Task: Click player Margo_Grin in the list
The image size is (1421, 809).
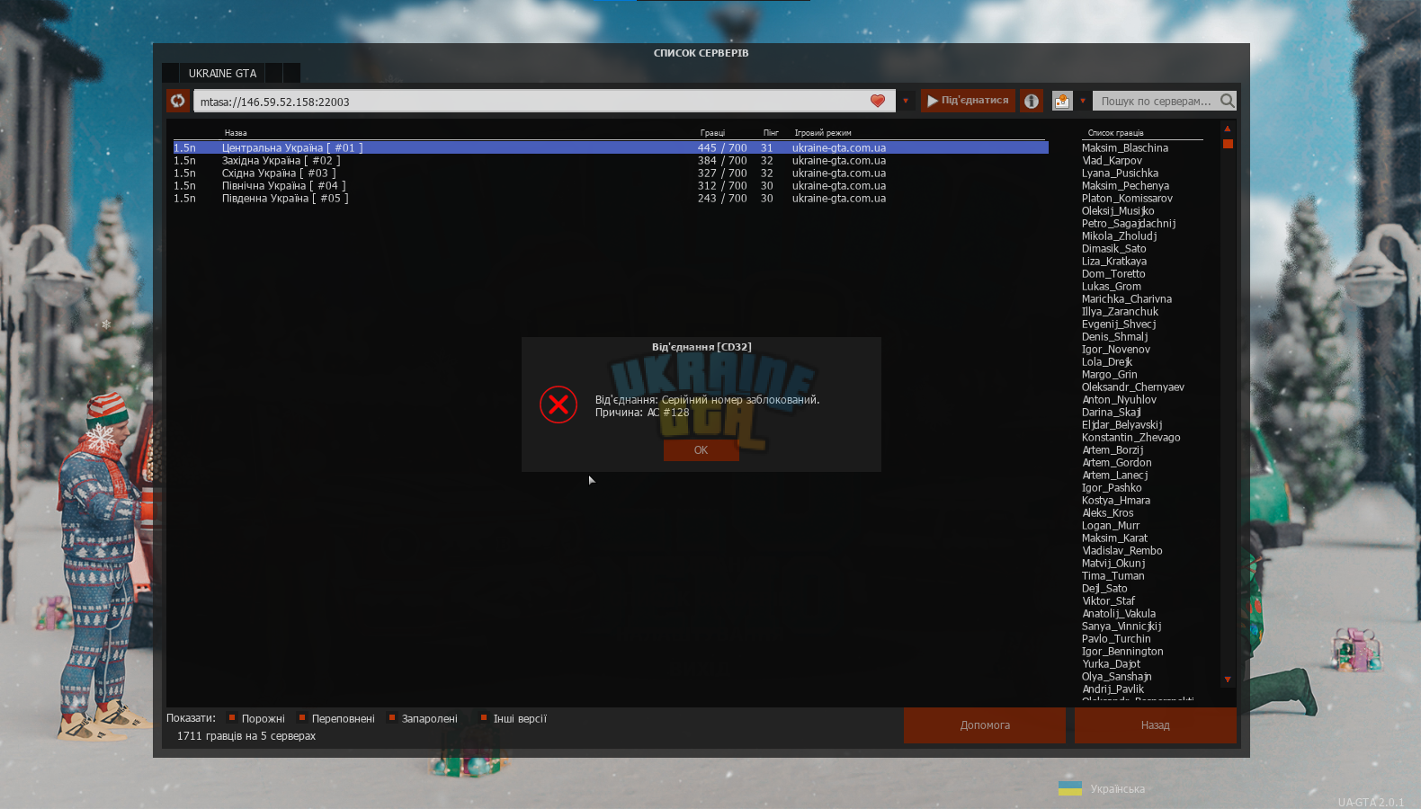Action: click(1110, 374)
